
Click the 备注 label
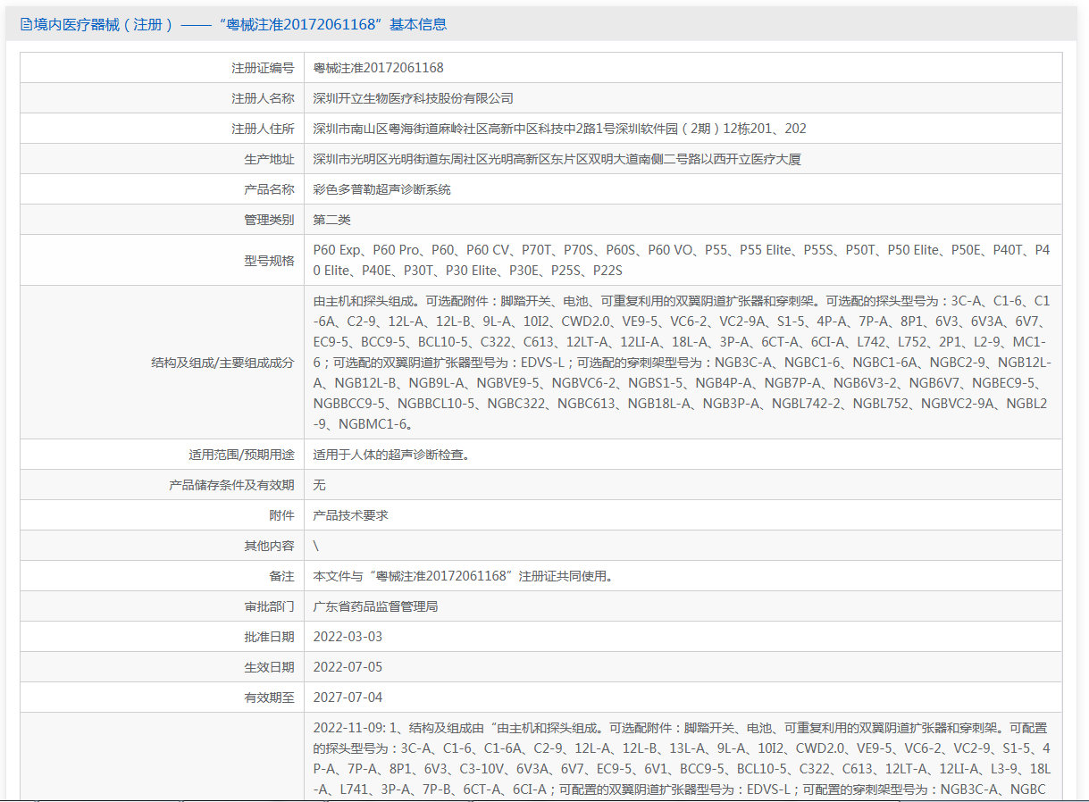point(281,576)
